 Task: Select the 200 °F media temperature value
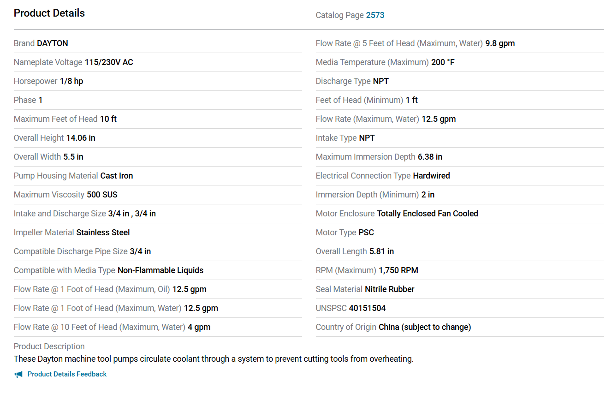[x=443, y=62]
